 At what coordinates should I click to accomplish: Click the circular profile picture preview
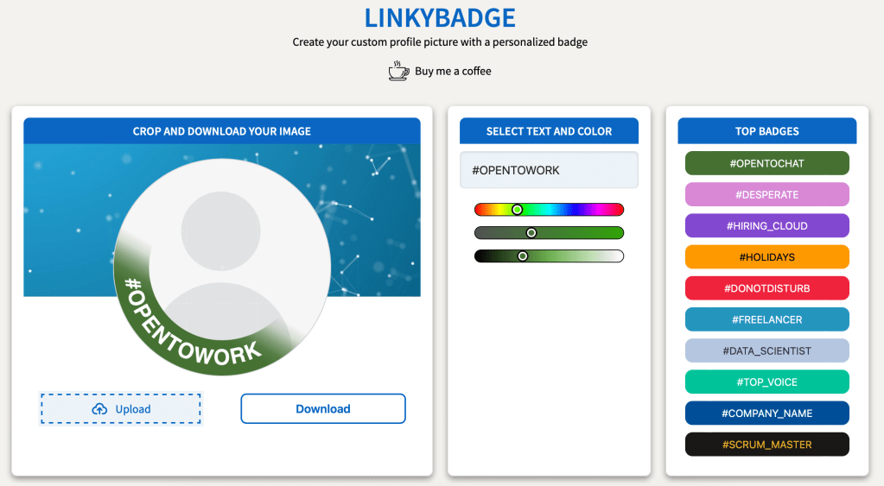[222, 259]
